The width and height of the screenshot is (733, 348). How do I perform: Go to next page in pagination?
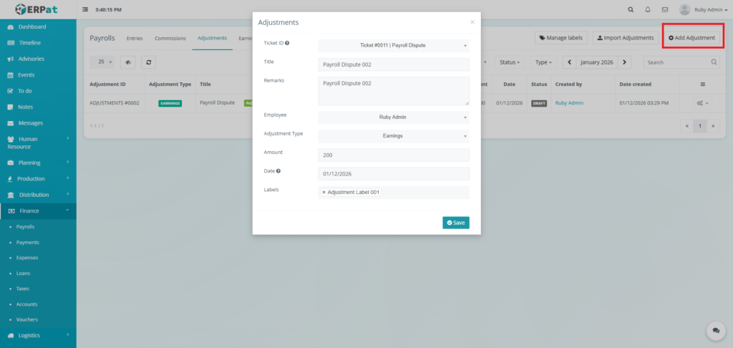click(x=713, y=126)
